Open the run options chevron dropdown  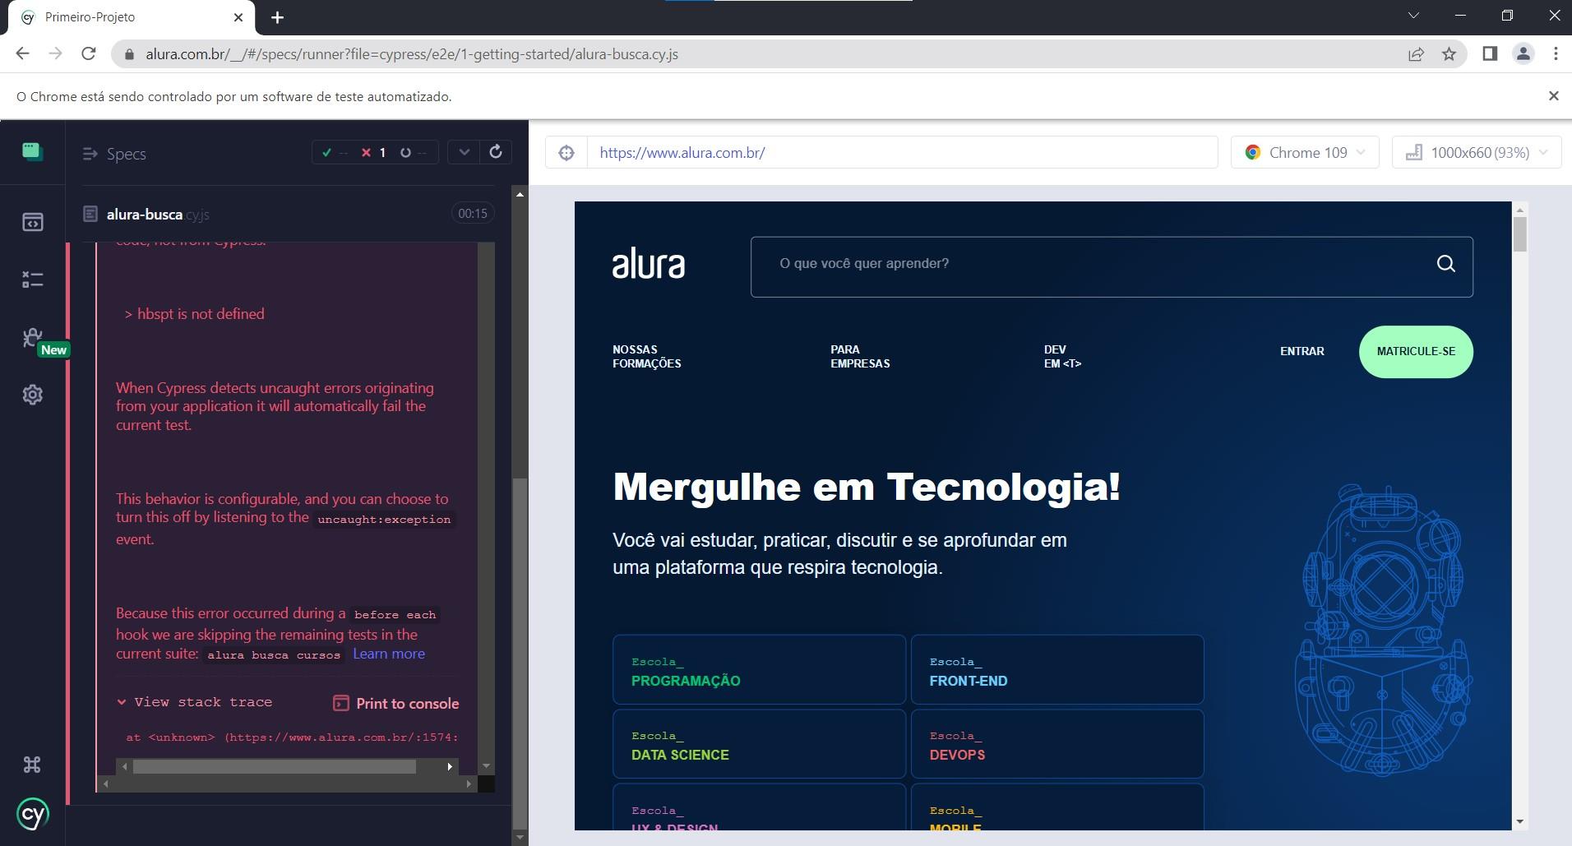464,152
